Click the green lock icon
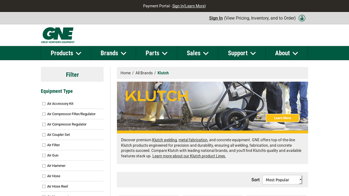The width and height of the screenshot is (349, 196). pos(302,18)
